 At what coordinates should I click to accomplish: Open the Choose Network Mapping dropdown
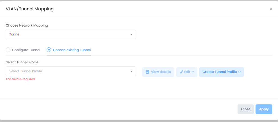(x=70, y=35)
